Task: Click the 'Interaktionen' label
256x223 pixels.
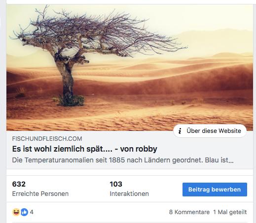Action: (129, 193)
